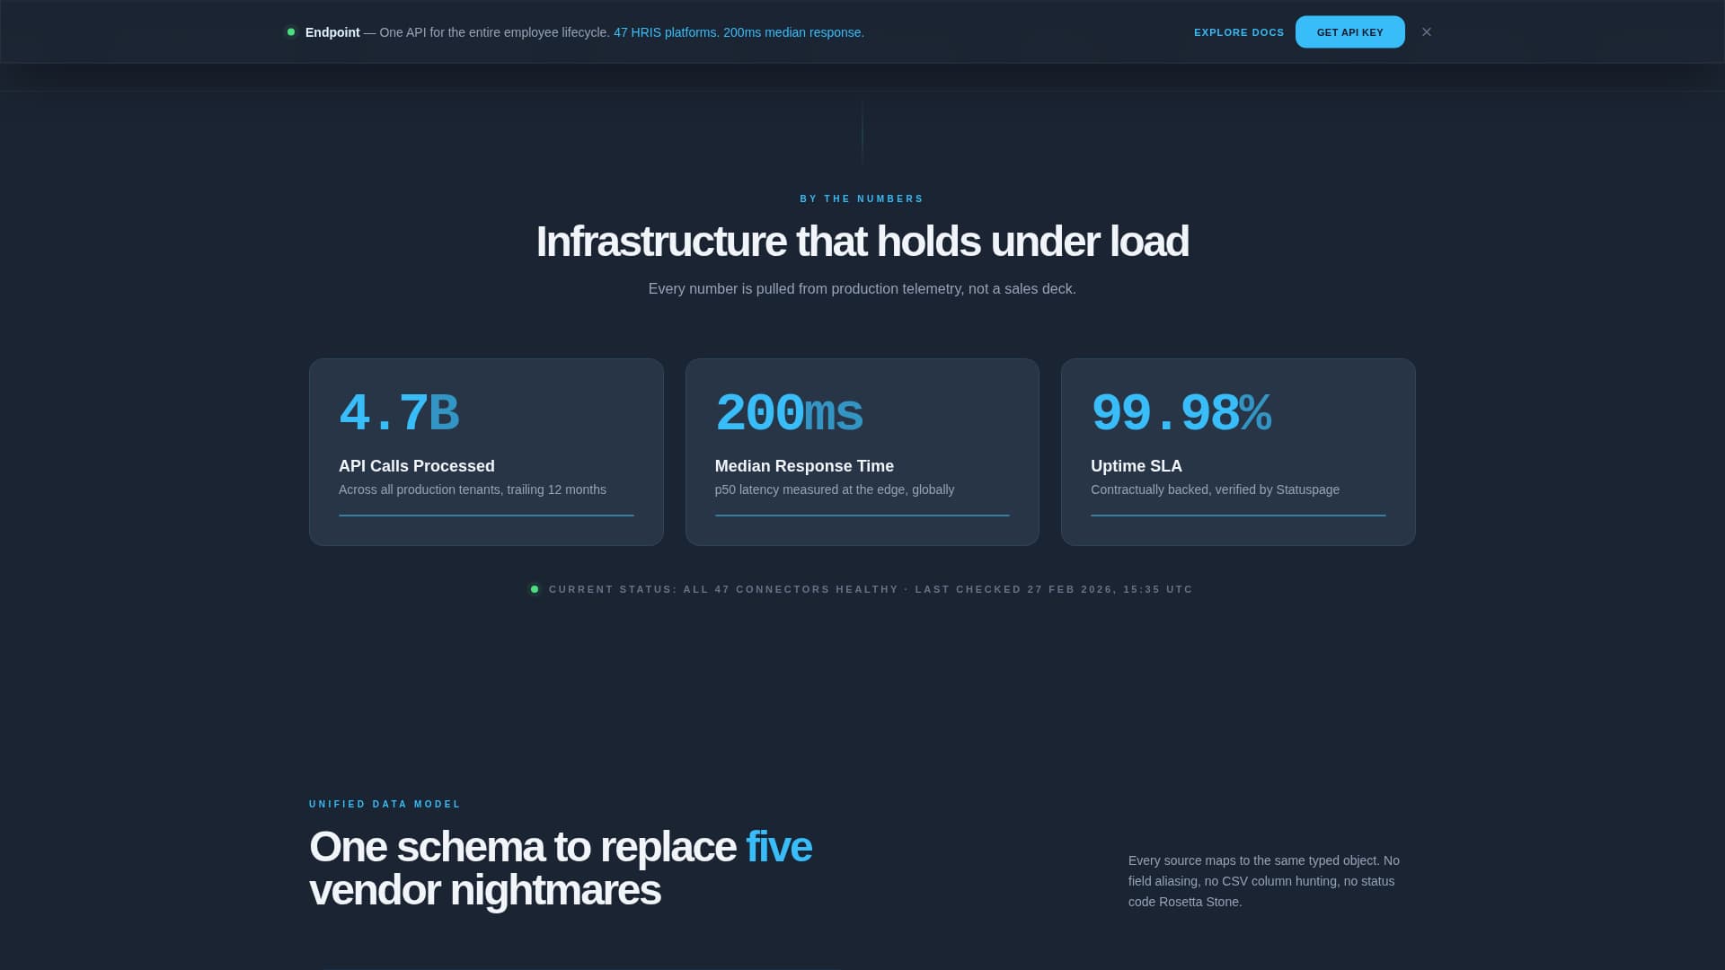
Task: Select the Endpoint brand name in the banner
Action: pos(332,32)
